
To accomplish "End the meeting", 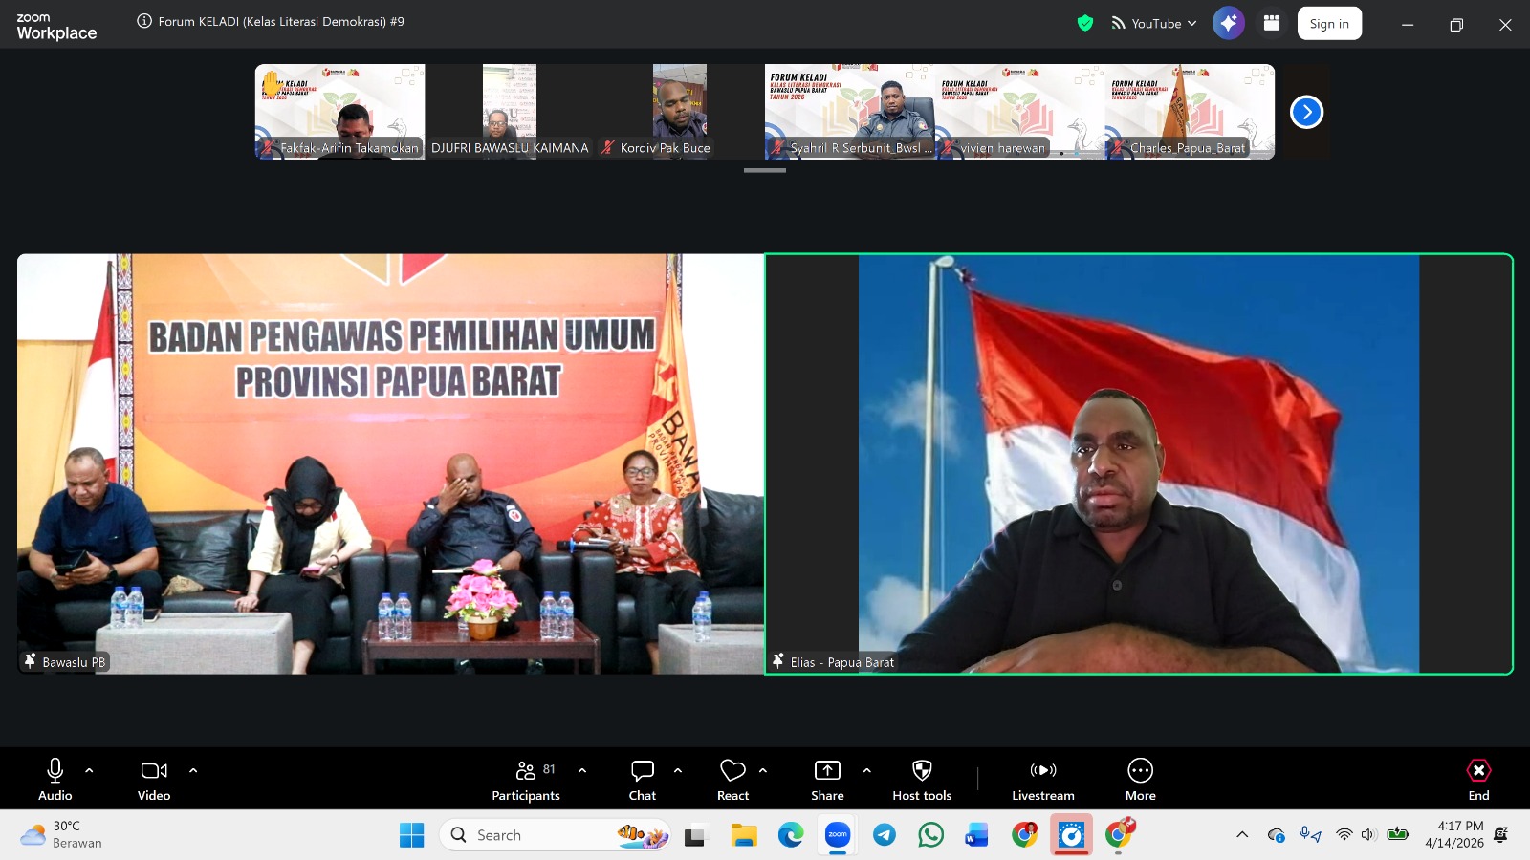I will pyautogui.click(x=1478, y=779).
